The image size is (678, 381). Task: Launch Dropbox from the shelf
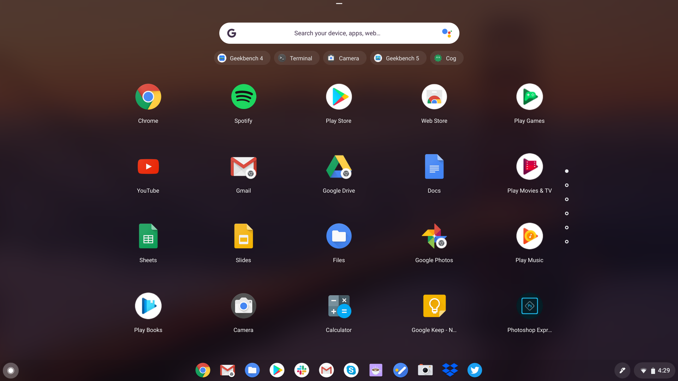pos(450,370)
